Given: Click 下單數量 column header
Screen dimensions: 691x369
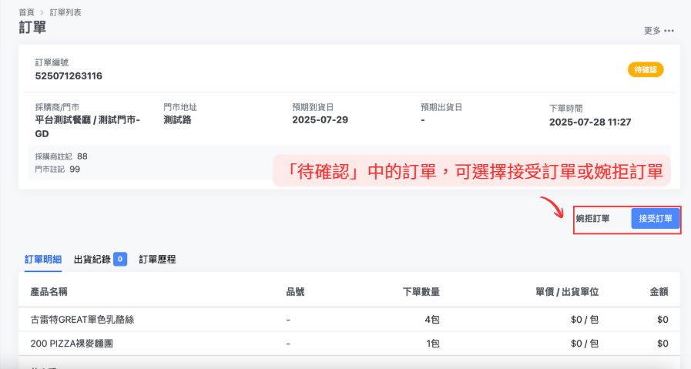Looking at the screenshot, I should 421,292.
